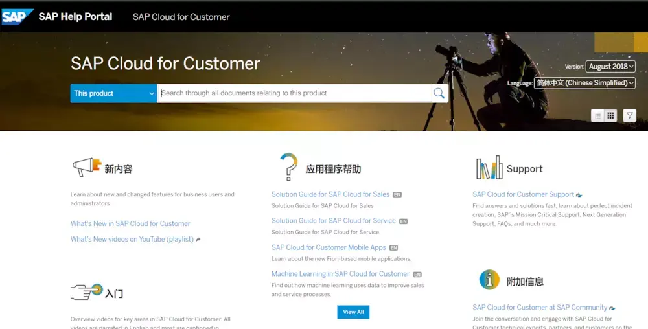
Task: Click the books icon next to Support
Action: coord(489,168)
